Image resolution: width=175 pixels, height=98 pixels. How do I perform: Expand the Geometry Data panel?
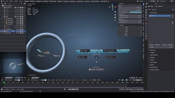pos(153,67)
